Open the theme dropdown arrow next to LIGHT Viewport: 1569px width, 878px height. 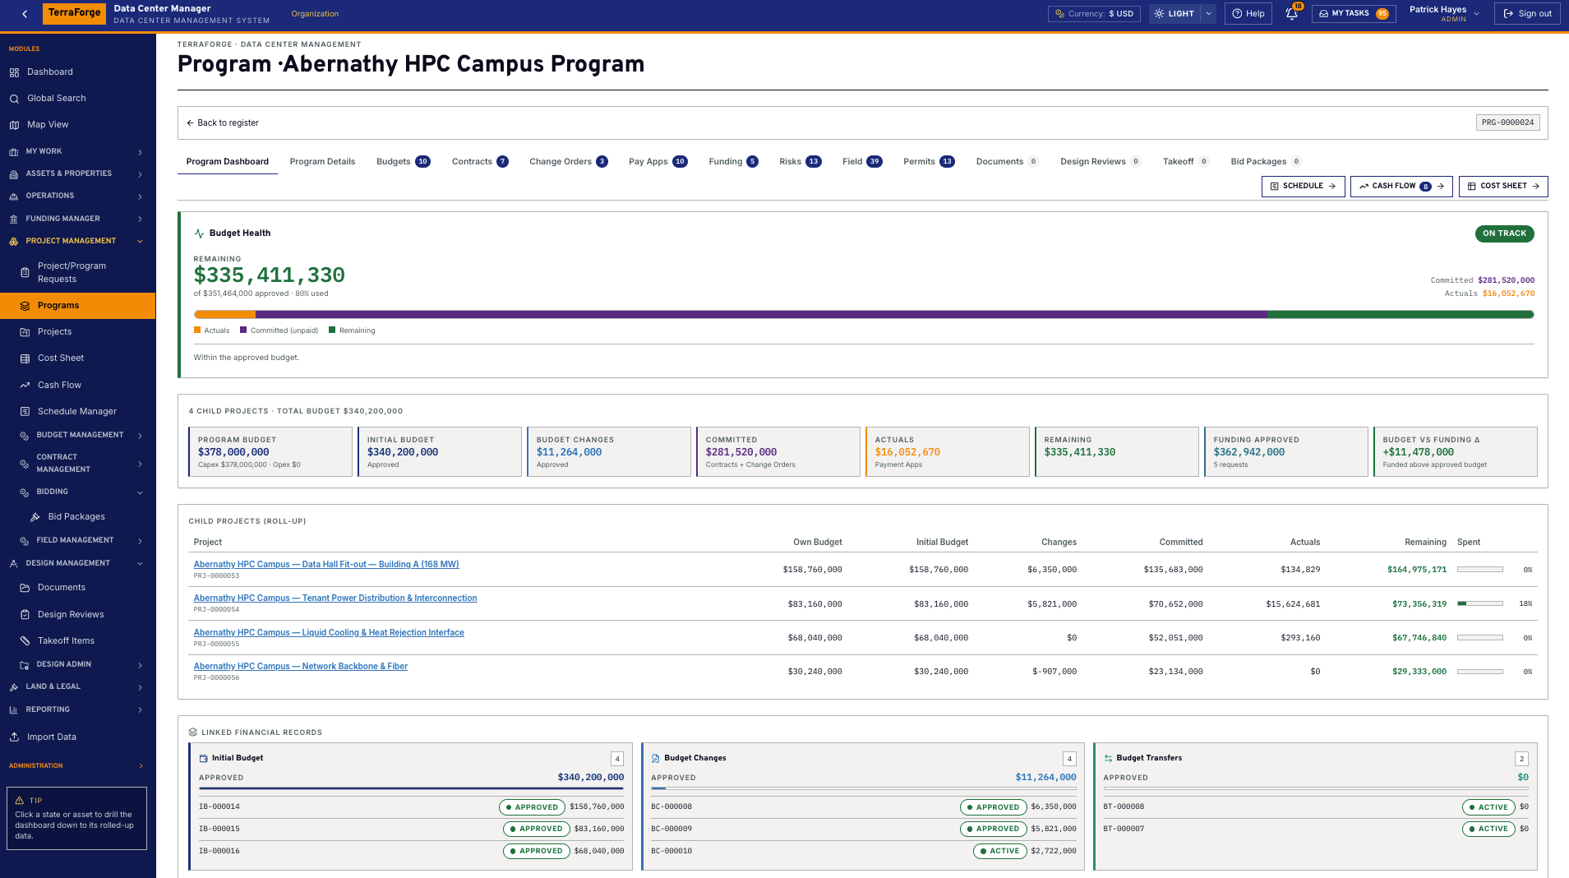click(1208, 14)
